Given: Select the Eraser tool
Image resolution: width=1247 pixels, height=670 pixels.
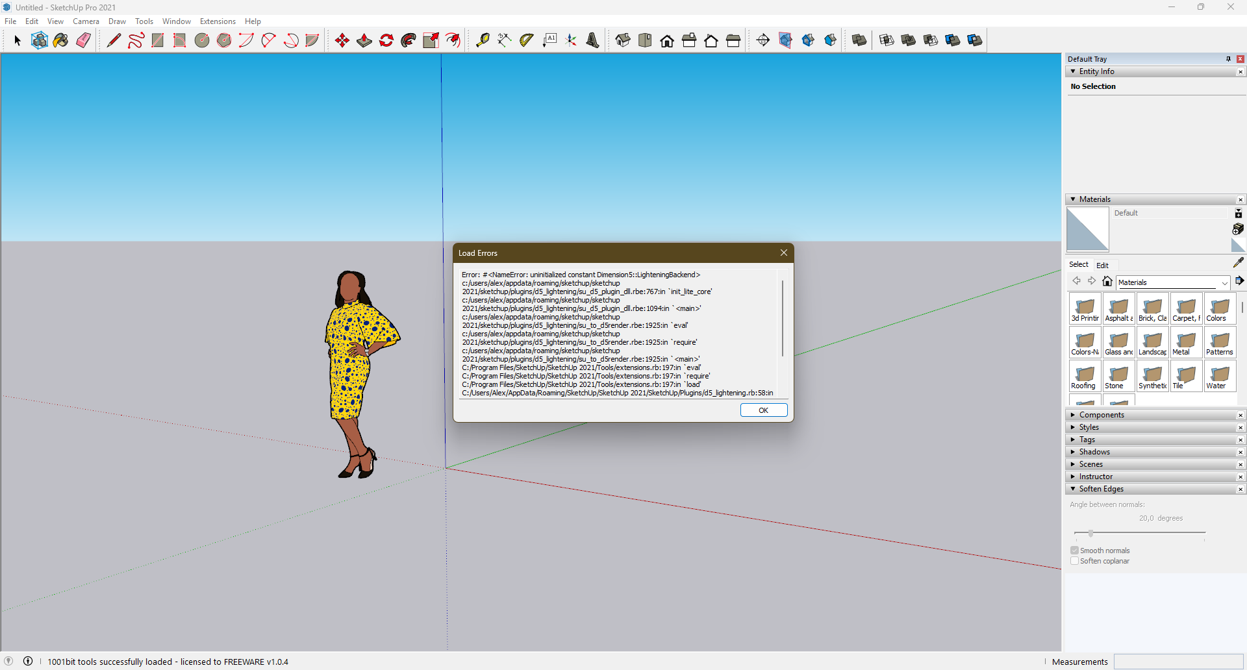Looking at the screenshot, I should coord(83,40).
